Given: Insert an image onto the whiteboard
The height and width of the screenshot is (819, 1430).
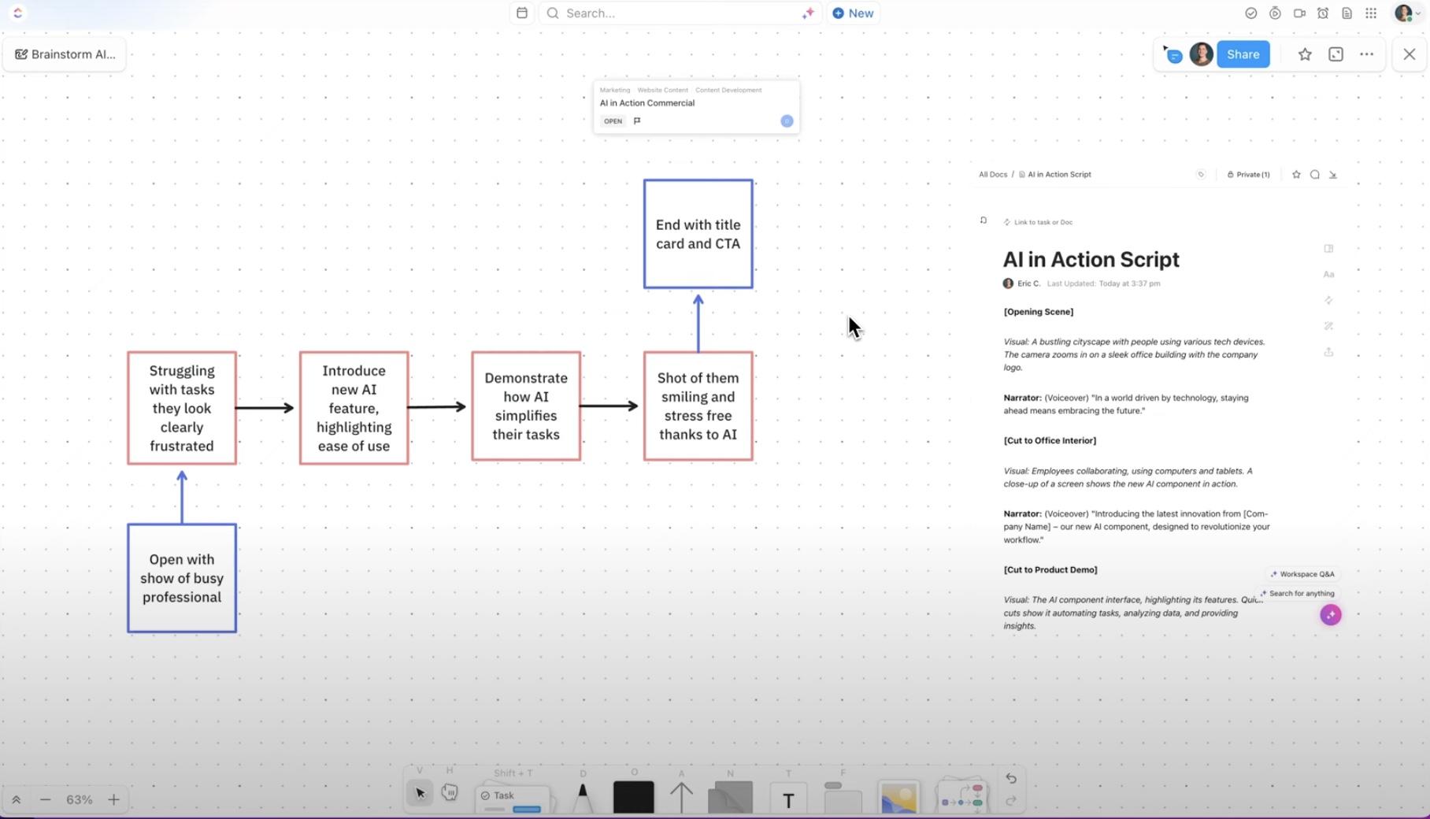Looking at the screenshot, I should (x=898, y=797).
